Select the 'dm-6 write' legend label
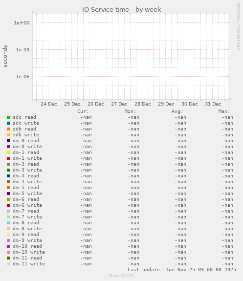Viewport: 243px width, 281px height. tap(27, 205)
